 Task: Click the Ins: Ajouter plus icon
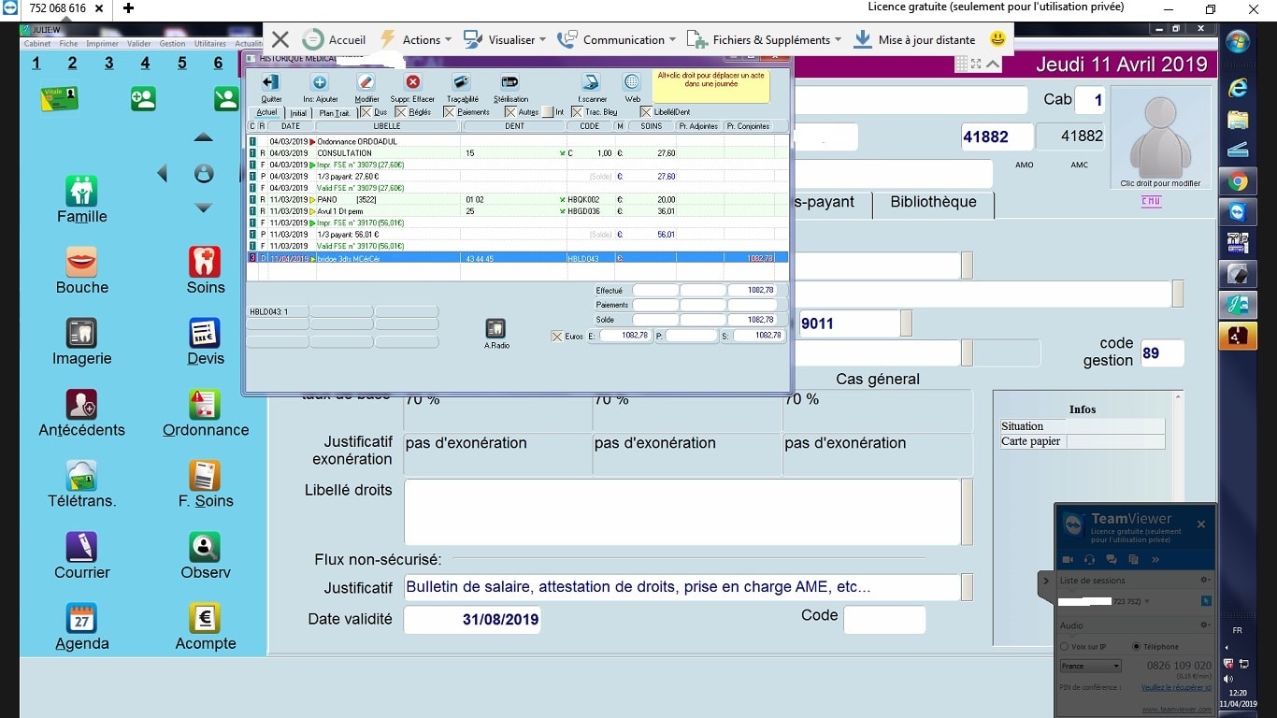pyautogui.click(x=320, y=83)
